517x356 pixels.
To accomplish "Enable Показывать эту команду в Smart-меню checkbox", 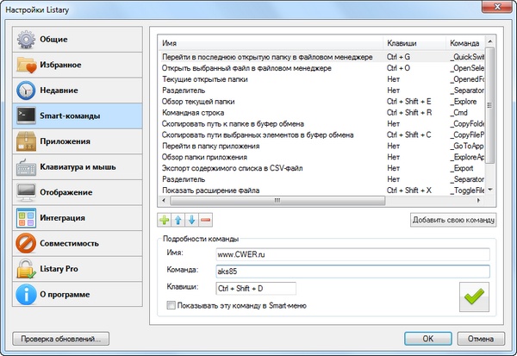I will [x=171, y=306].
